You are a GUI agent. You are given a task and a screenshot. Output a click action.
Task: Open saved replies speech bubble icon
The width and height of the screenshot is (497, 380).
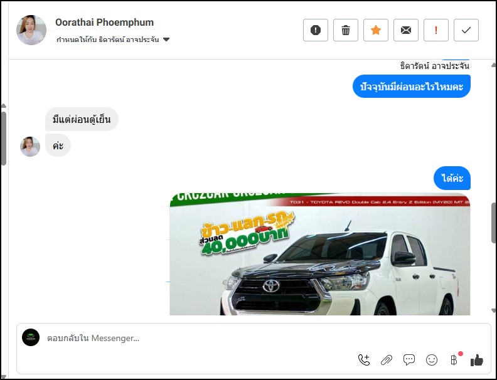tap(409, 360)
